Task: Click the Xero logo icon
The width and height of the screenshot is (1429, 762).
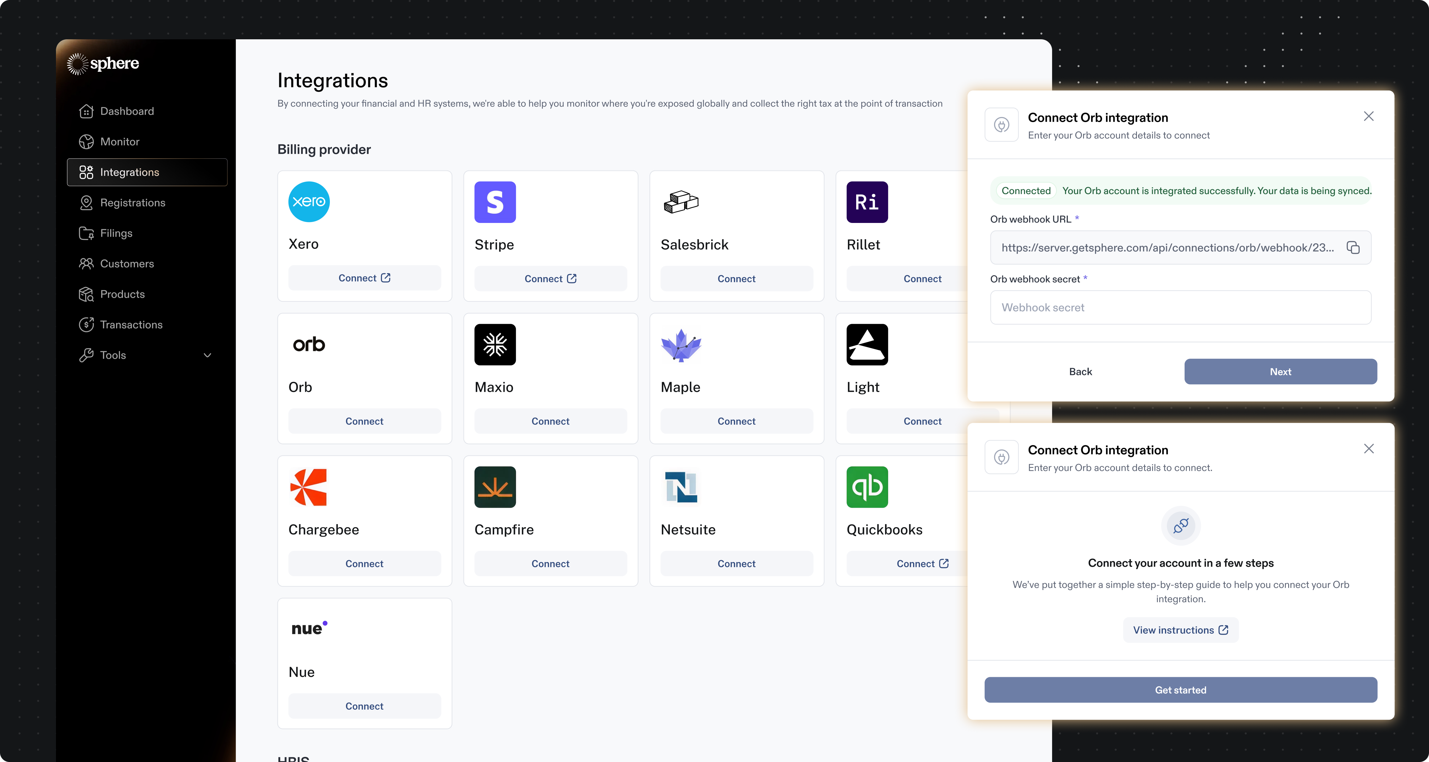Action: 309,202
